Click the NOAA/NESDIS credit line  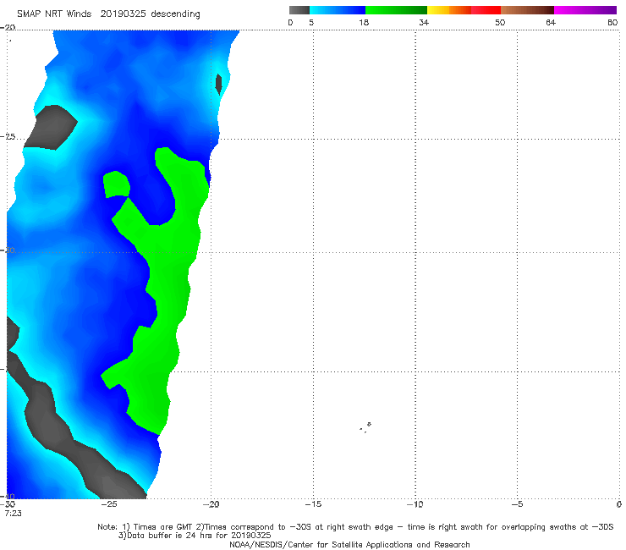[x=349, y=544]
